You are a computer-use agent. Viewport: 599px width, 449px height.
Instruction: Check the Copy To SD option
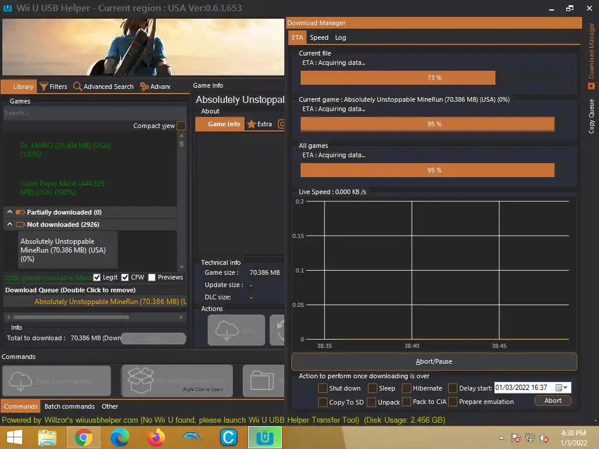[323, 402]
